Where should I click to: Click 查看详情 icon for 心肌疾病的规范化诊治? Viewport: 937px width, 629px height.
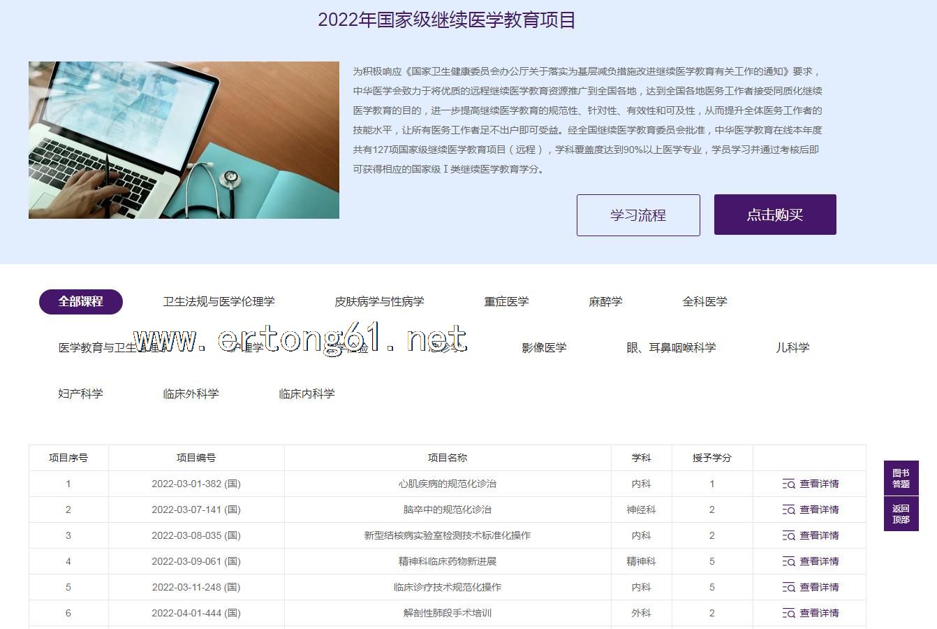click(789, 484)
